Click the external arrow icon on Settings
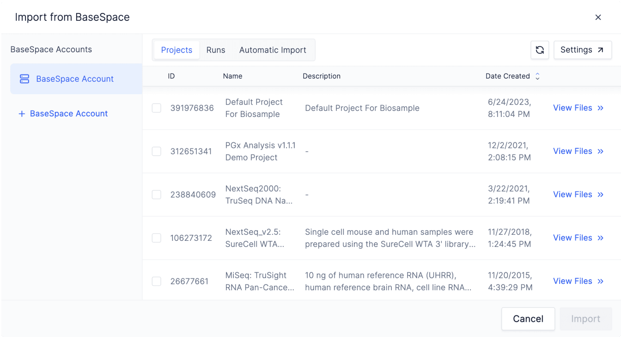The width and height of the screenshot is (621, 337). point(601,50)
